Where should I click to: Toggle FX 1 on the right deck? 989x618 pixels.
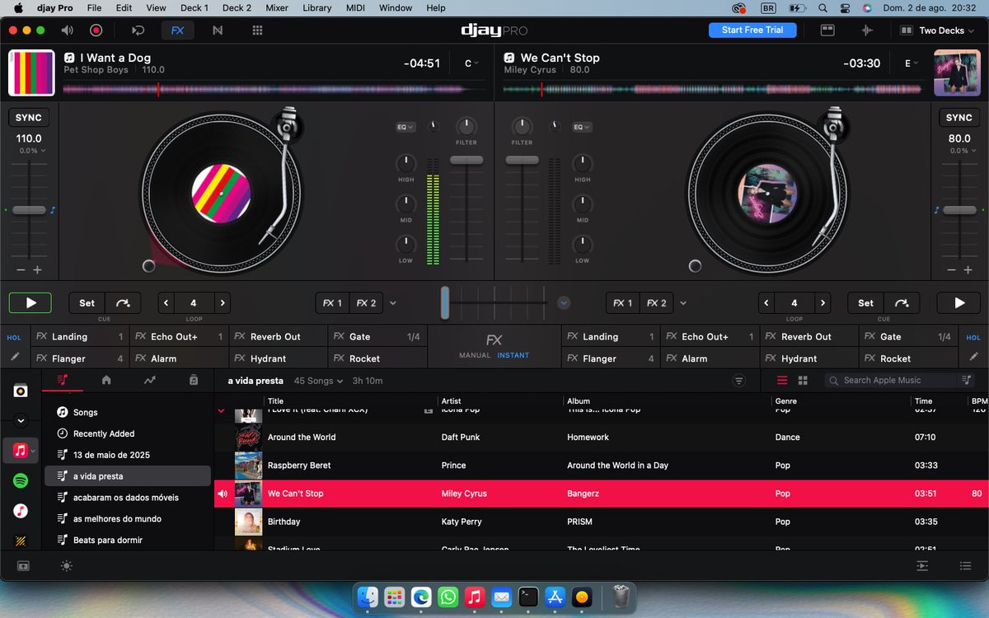click(623, 303)
